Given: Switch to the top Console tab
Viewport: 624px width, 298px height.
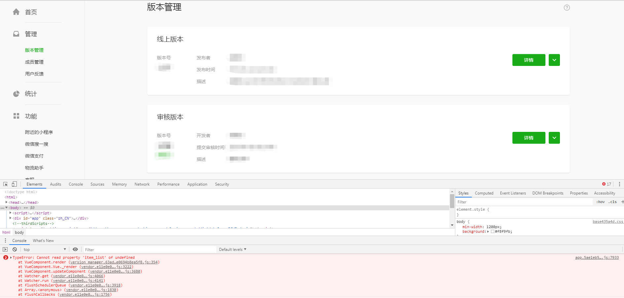Looking at the screenshot, I should [x=76, y=184].
